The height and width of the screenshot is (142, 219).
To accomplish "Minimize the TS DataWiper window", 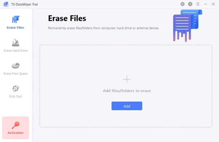I will click(205, 4).
